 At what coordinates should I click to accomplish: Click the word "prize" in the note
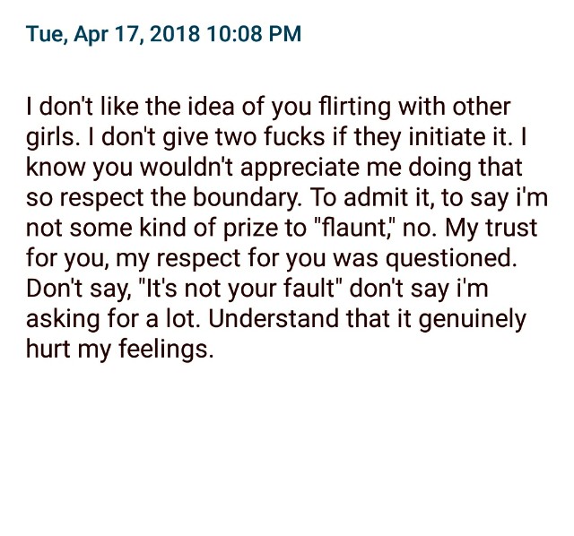click(250, 229)
